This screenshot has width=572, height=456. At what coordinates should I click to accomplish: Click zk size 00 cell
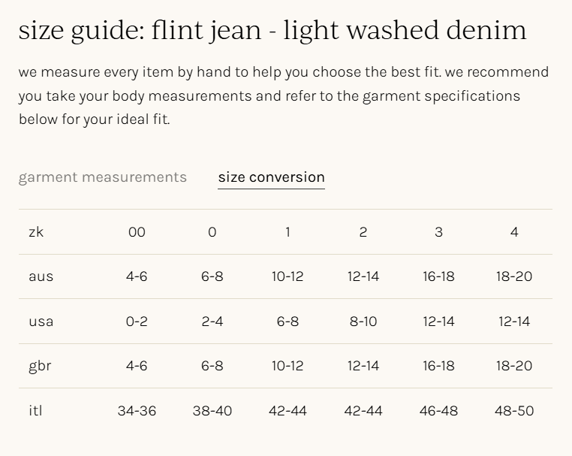coord(137,232)
